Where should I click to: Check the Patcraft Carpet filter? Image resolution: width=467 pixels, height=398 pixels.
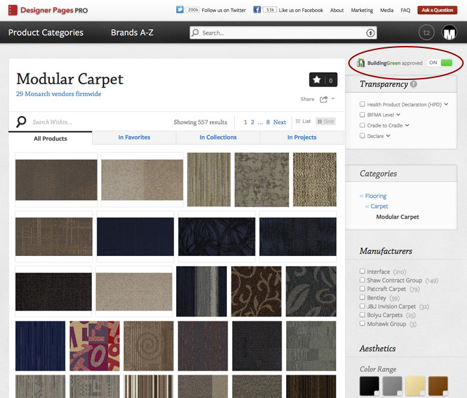(x=362, y=289)
